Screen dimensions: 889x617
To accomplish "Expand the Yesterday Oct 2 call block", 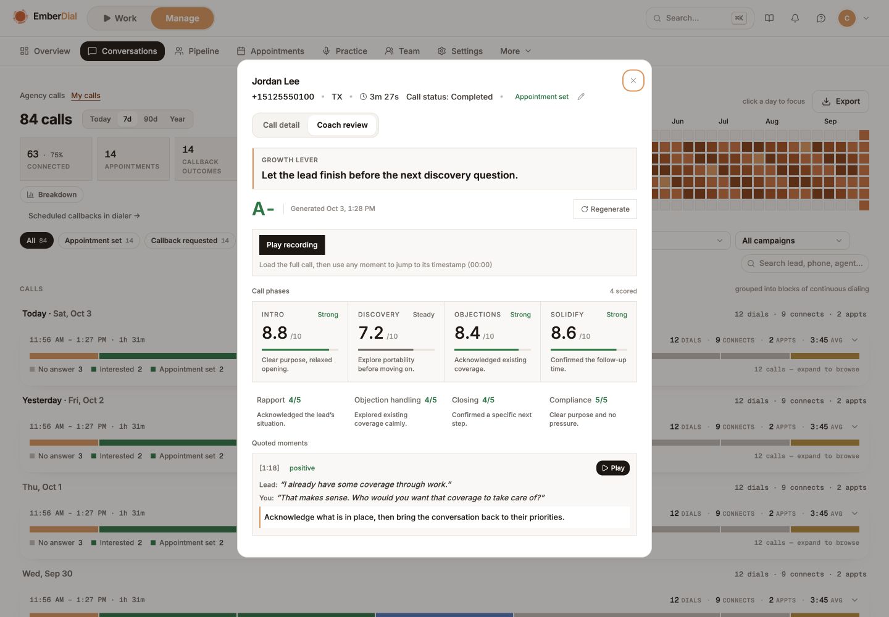I will click(x=855, y=427).
